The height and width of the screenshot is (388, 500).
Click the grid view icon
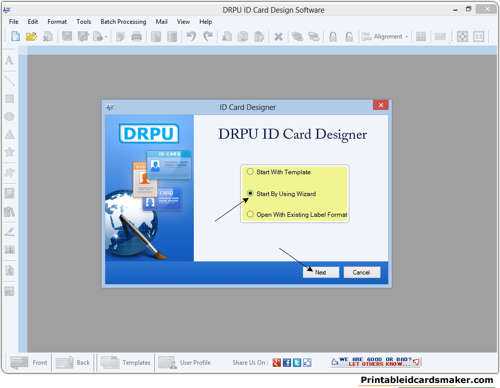click(x=421, y=36)
